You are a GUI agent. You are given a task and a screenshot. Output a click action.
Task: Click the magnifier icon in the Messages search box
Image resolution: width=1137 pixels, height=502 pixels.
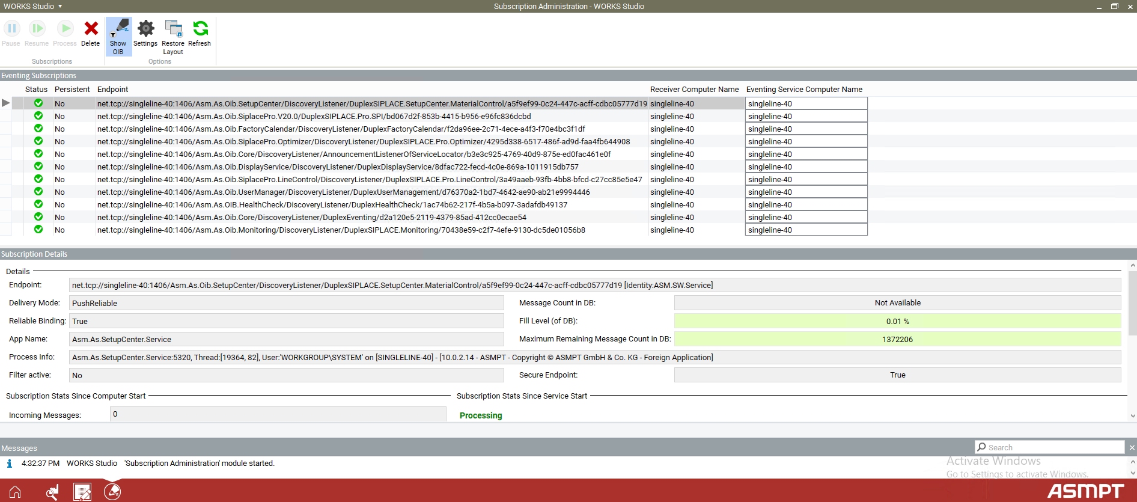(982, 447)
